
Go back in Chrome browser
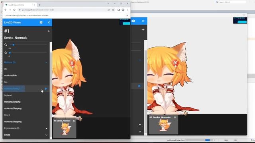6,10
